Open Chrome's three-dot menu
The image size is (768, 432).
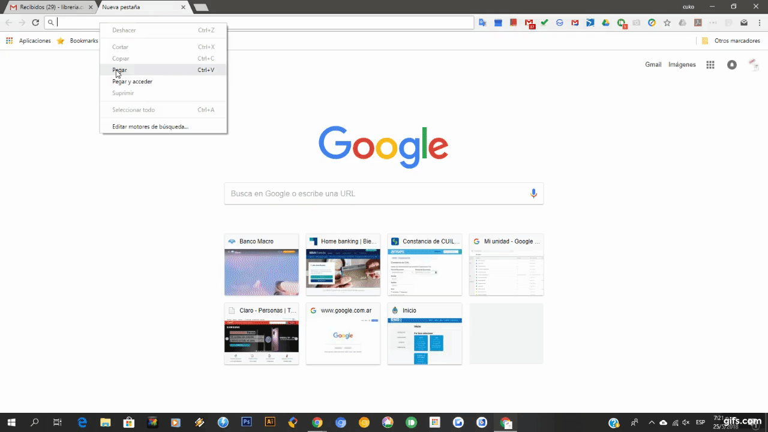759,23
